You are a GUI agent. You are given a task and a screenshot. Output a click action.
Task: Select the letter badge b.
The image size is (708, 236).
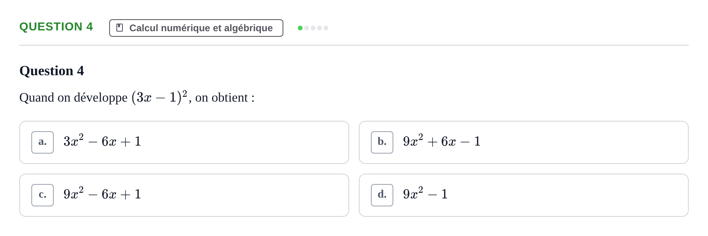point(382,142)
